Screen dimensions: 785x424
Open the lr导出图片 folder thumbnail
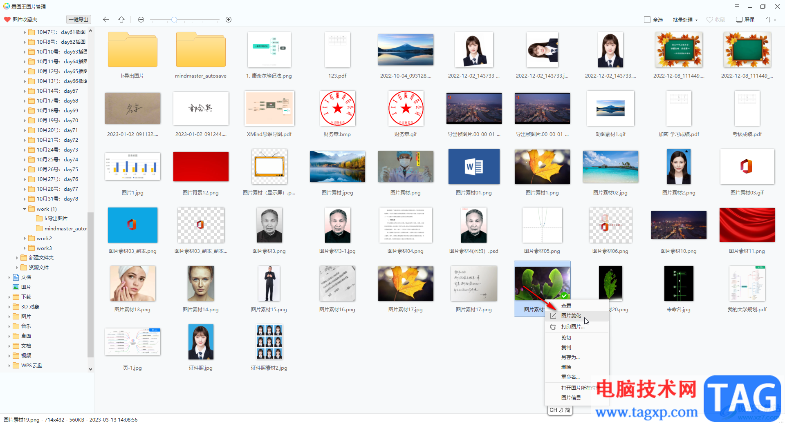pyautogui.click(x=132, y=50)
